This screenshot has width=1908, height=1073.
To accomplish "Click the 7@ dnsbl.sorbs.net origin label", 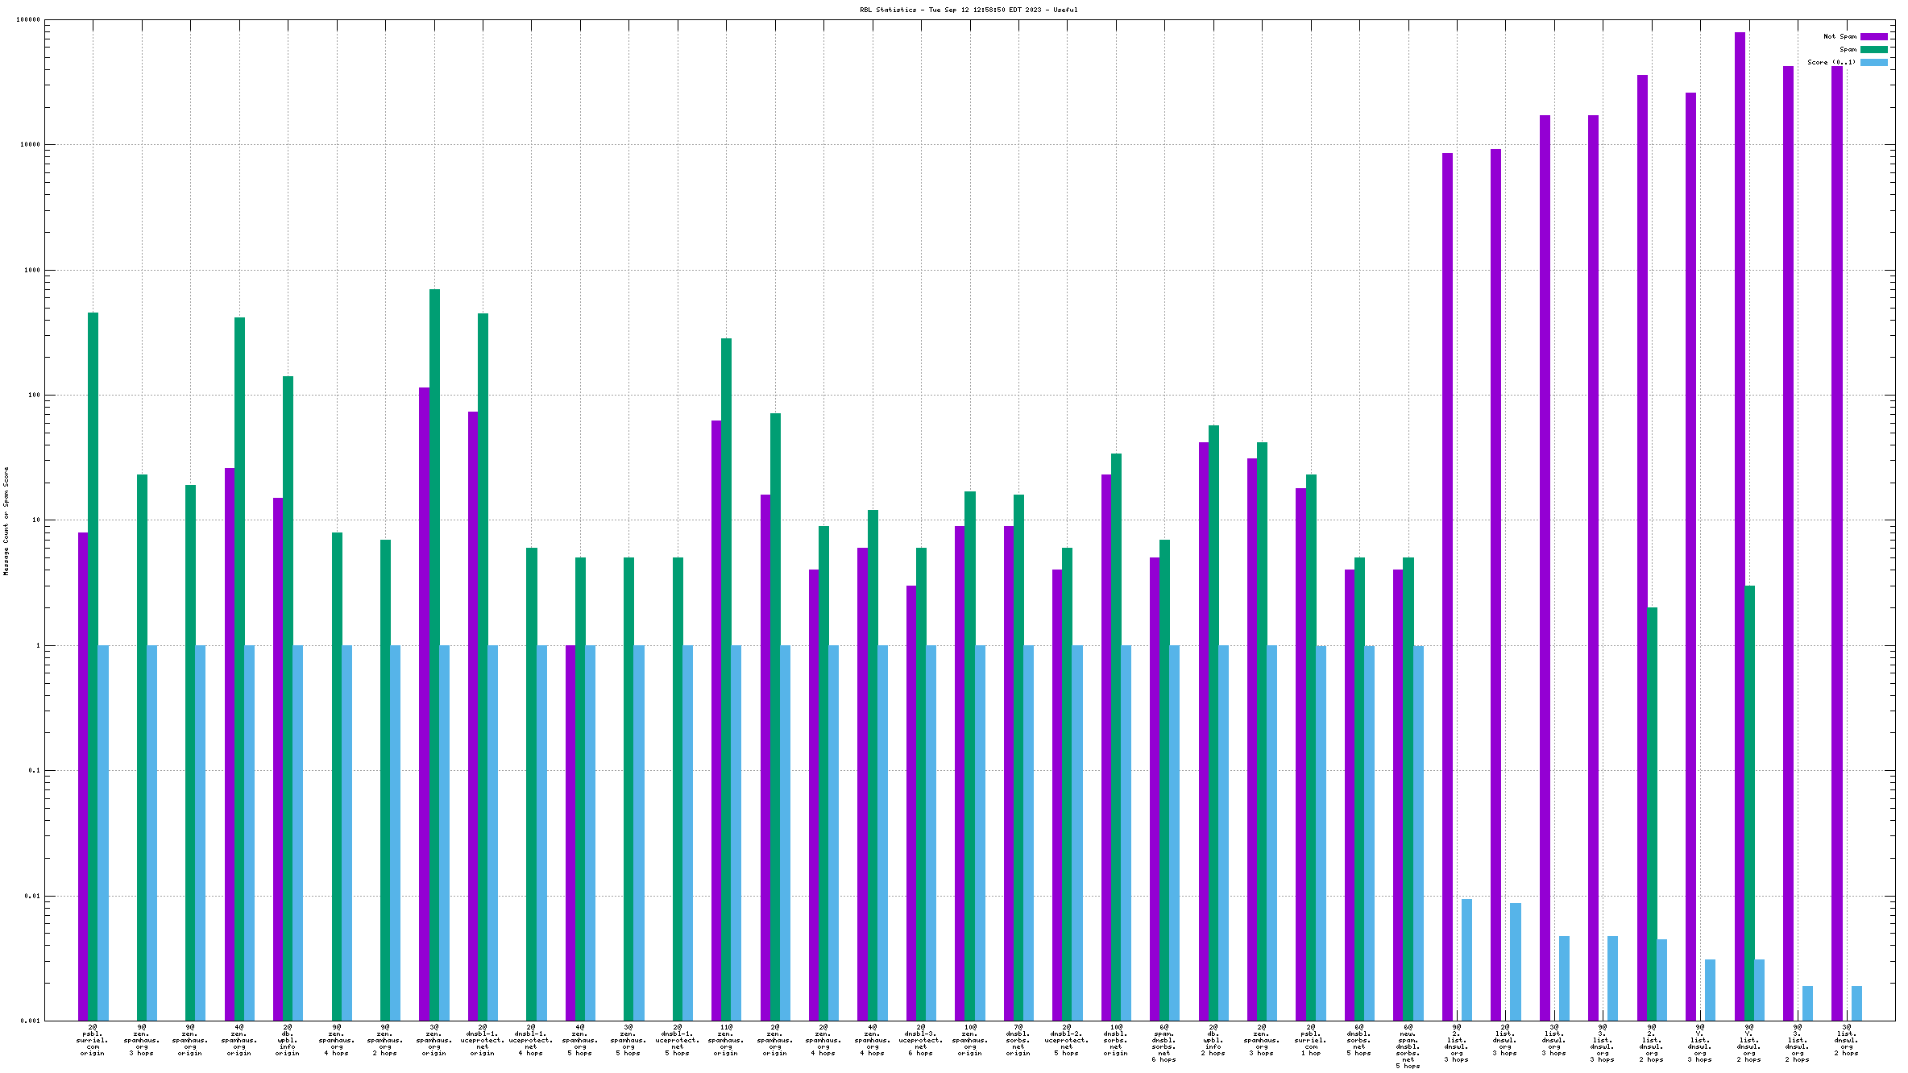I will pyautogui.click(x=1018, y=1040).
